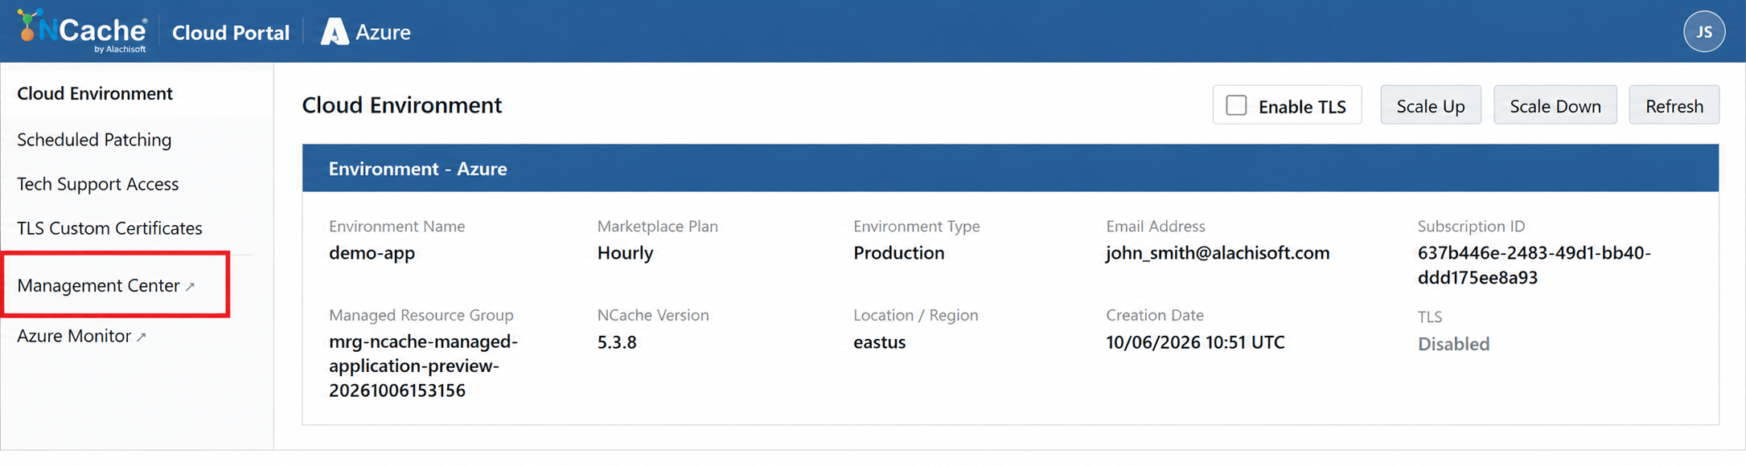Click the Subscription ID label
This screenshot has height=466, width=1746.
(1471, 227)
